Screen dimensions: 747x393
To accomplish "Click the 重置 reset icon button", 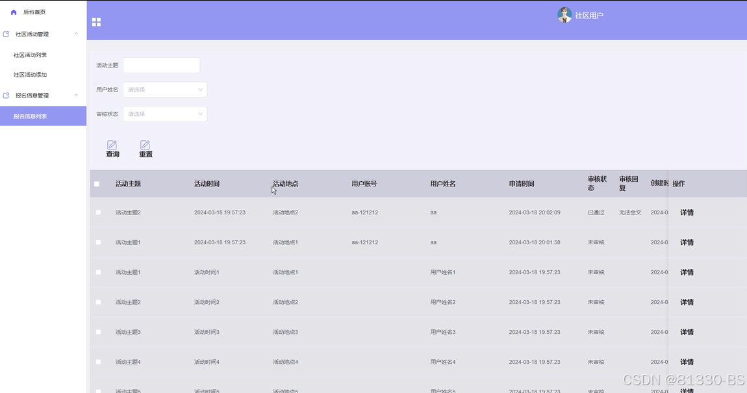I will [x=146, y=149].
